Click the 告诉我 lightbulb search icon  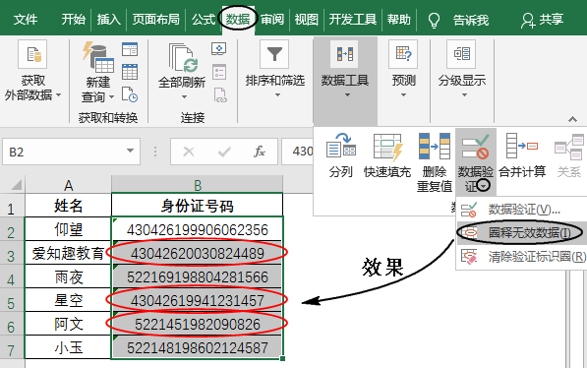pyautogui.click(x=434, y=21)
